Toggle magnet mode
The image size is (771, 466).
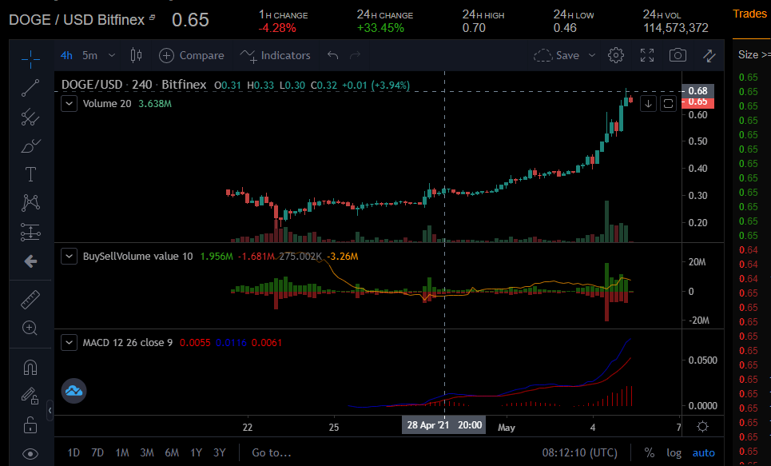pyautogui.click(x=30, y=367)
